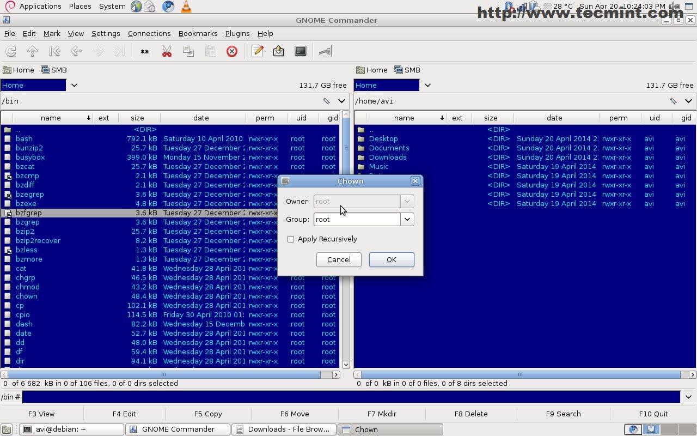697x436 pixels.
Task: Expand the Group dropdown in the Chown dialog
Action: (407, 219)
